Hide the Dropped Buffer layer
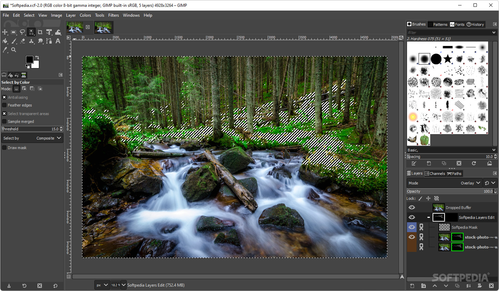The height and width of the screenshot is (291, 499). point(412,208)
